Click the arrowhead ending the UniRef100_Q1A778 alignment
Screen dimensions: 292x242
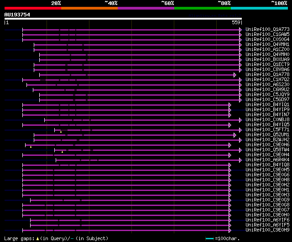(235, 75)
